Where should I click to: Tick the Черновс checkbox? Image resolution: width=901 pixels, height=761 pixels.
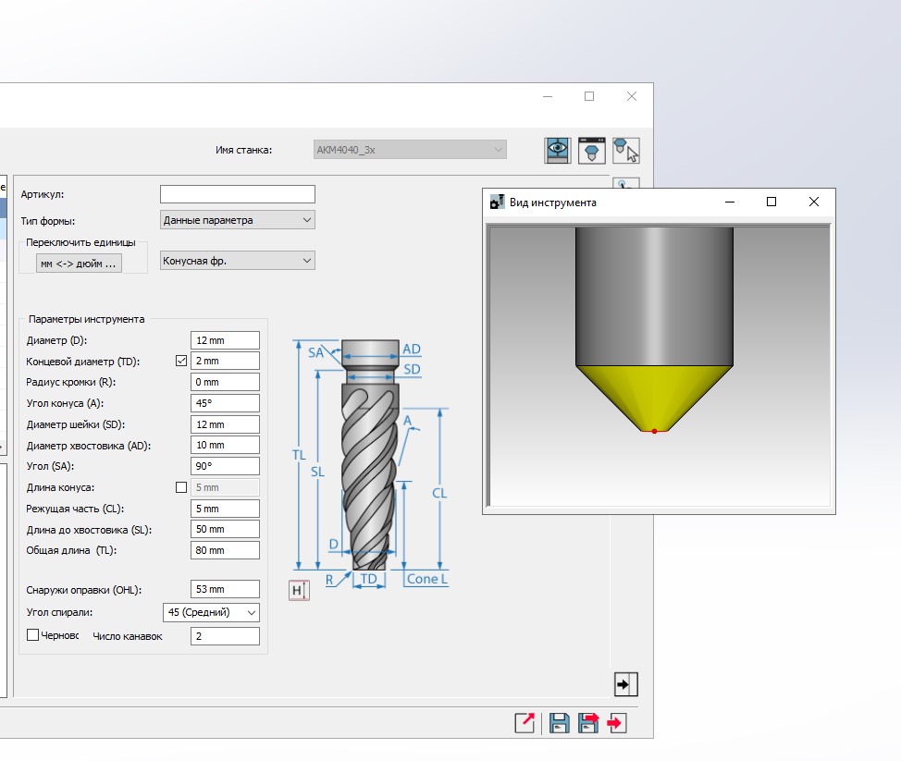tap(33, 635)
